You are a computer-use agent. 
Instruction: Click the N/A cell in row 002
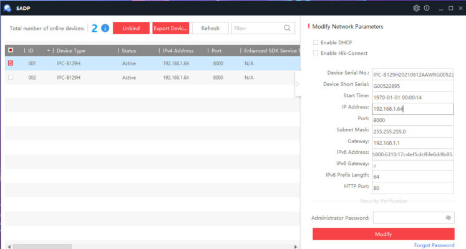click(249, 78)
